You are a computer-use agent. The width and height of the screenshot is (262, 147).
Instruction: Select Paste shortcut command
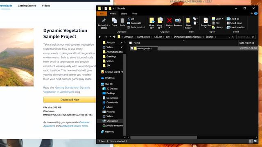pyautogui.click(x=136, y=27)
